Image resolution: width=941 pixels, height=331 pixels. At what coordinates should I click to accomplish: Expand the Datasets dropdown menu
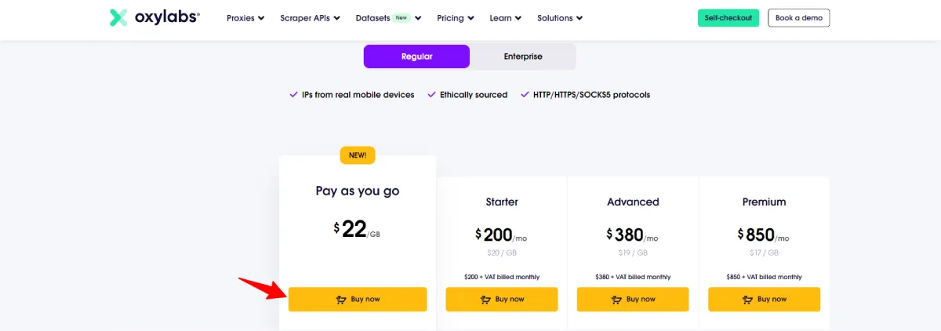point(388,18)
